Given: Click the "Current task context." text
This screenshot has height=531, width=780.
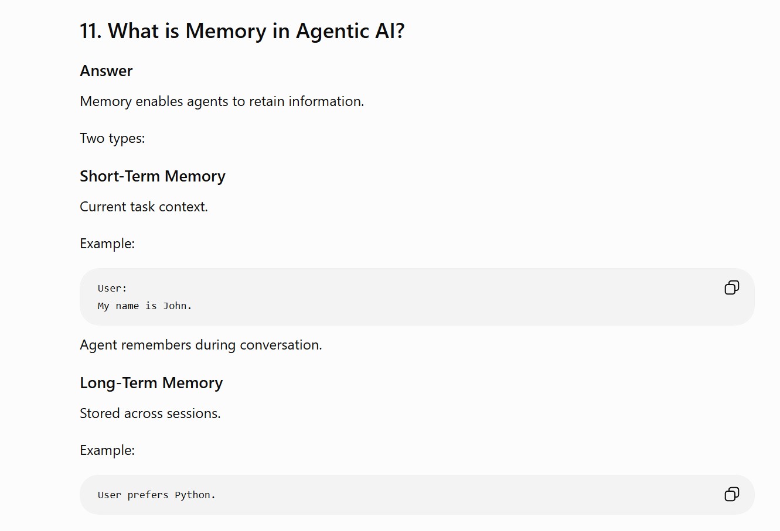Looking at the screenshot, I should coord(144,207).
